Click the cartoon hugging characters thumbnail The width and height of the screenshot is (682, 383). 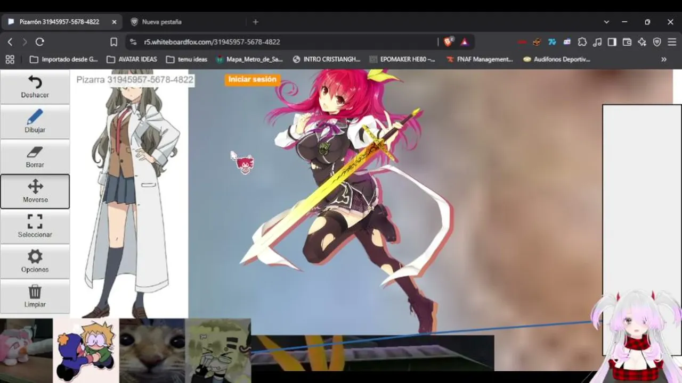86,351
